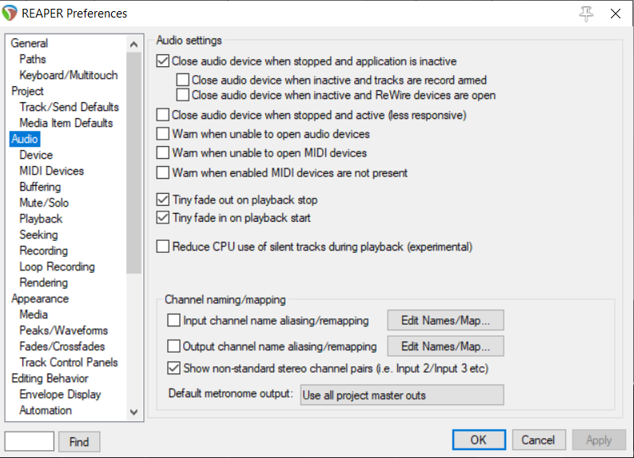Uncheck 'Tiny fade out on playback stop'
The width and height of the screenshot is (634, 458).
click(x=164, y=199)
